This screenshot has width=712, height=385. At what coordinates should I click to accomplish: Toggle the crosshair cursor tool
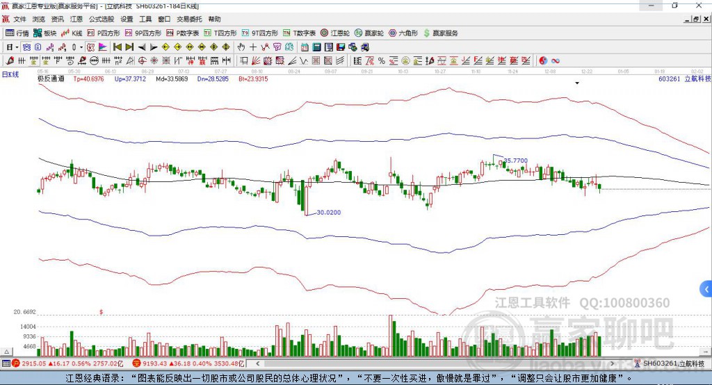pos(253,47)
